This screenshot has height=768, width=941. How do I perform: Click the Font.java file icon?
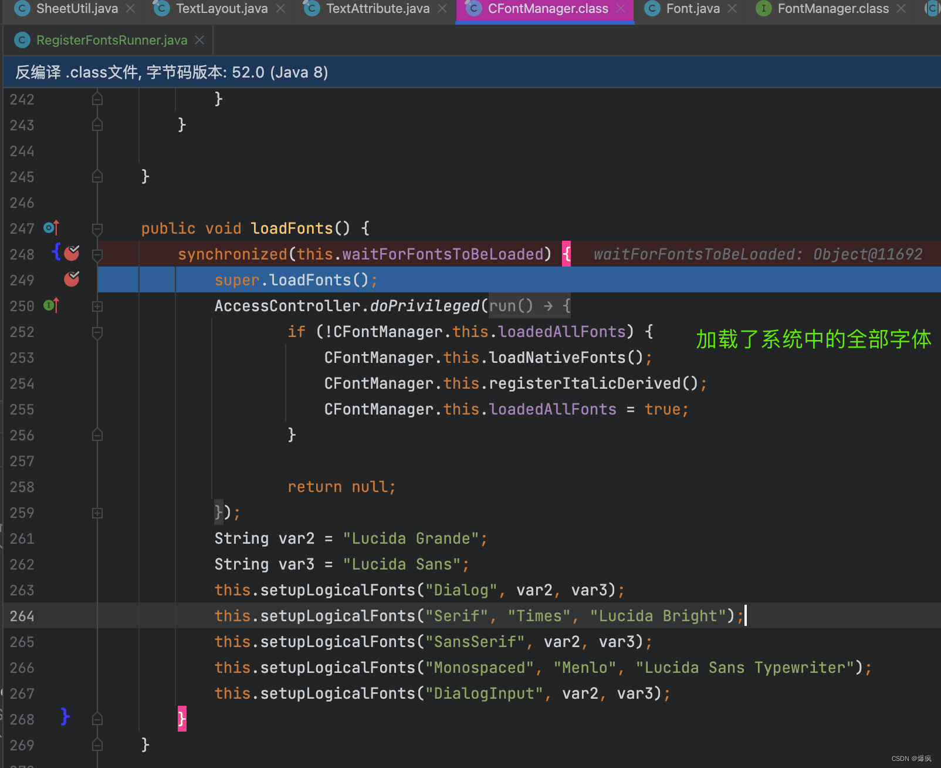click(x=652, y=9)
